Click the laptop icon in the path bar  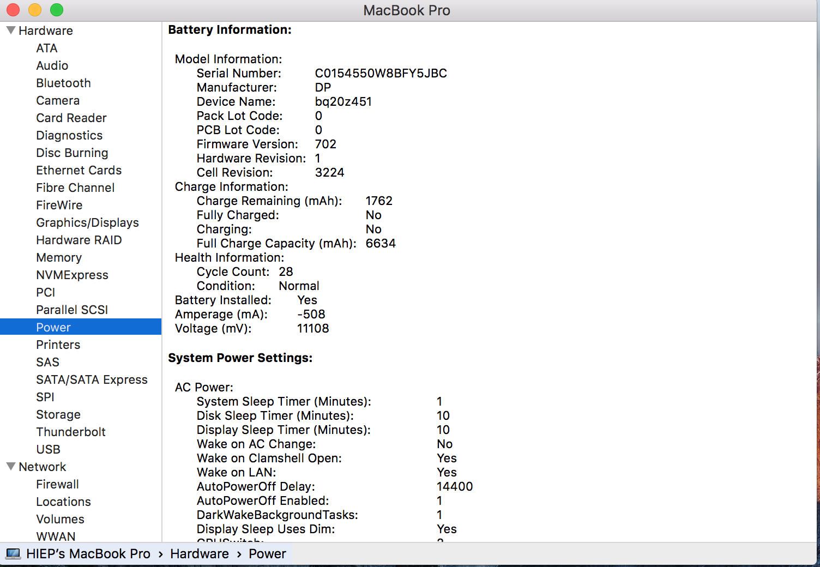pyautogui.click(x=13, y=554)
